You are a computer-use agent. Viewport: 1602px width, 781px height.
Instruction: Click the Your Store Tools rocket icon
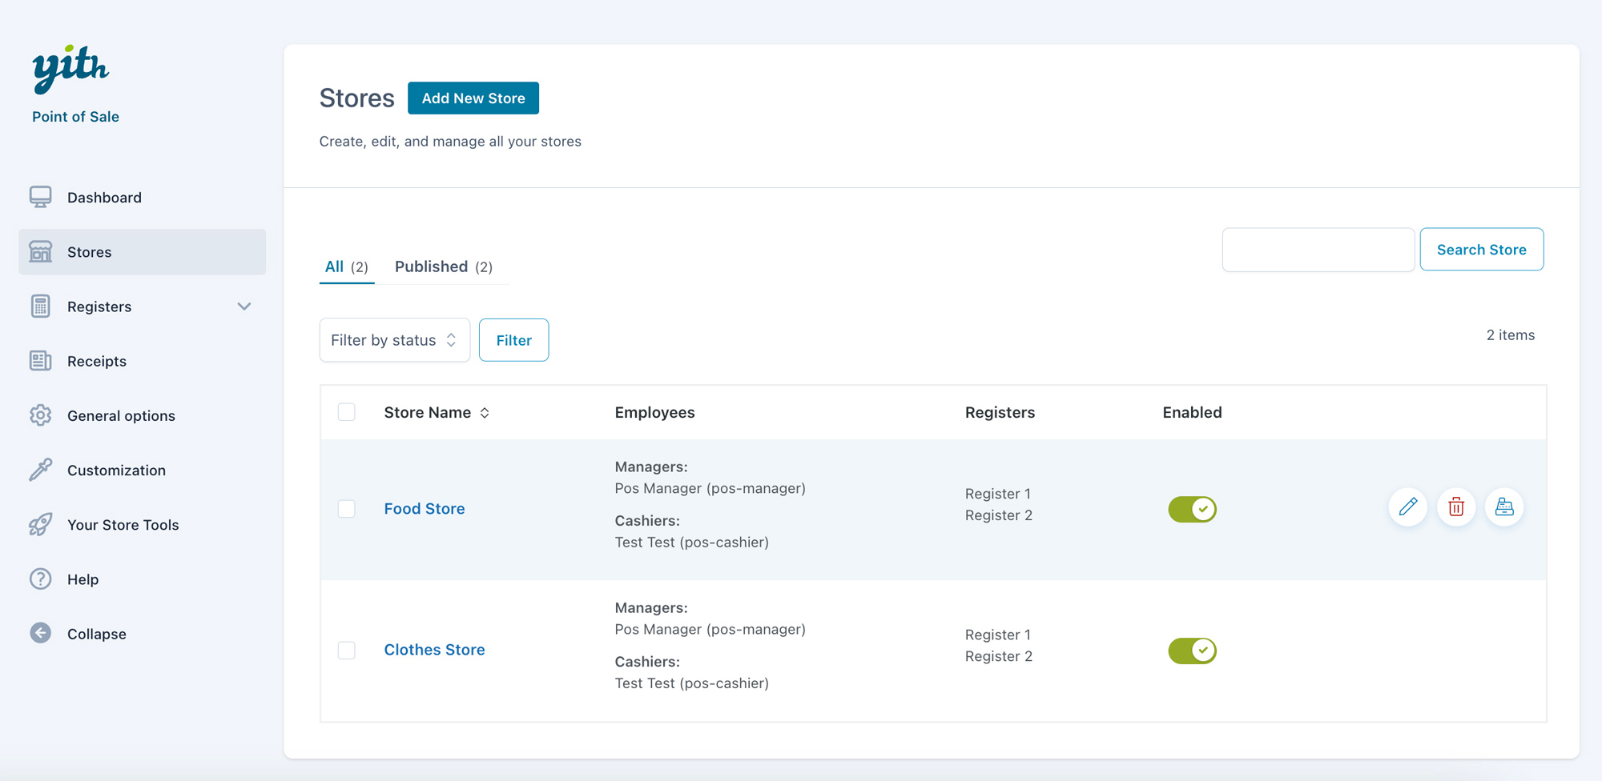tap(41, 525)
